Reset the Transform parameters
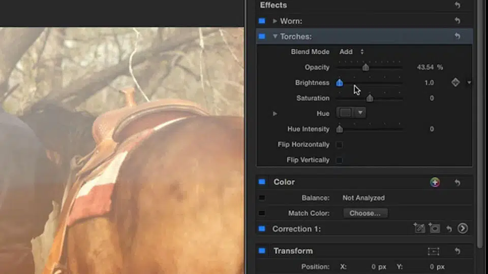 [457, 251]
